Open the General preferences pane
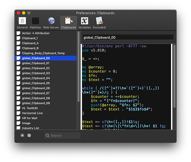 click(22, 23)
